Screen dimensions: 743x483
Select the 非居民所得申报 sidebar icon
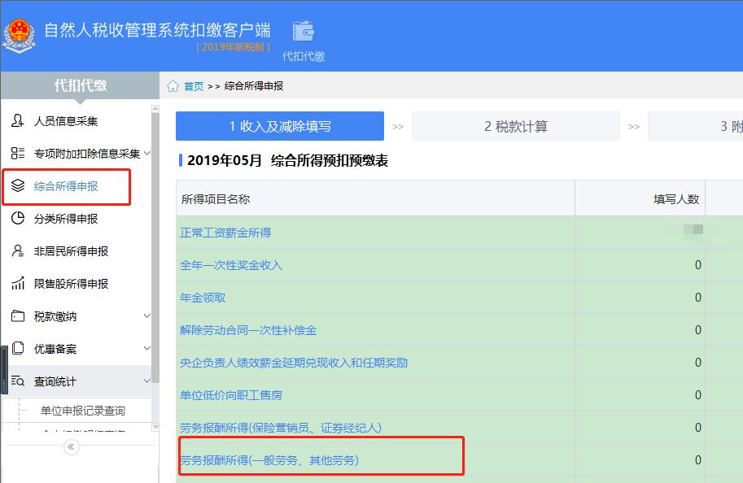(18, 250)
